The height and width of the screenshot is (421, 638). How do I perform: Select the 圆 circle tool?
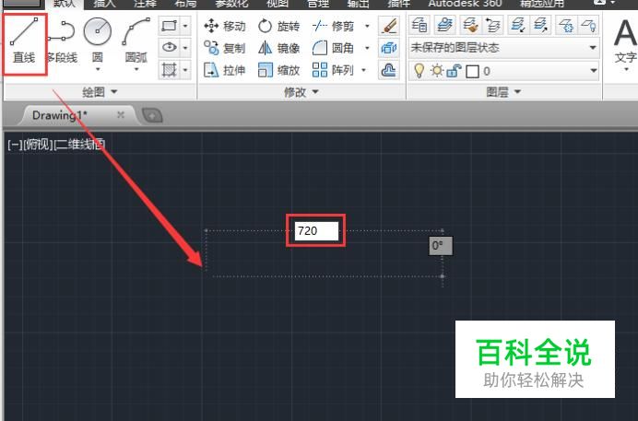(97, 41)
